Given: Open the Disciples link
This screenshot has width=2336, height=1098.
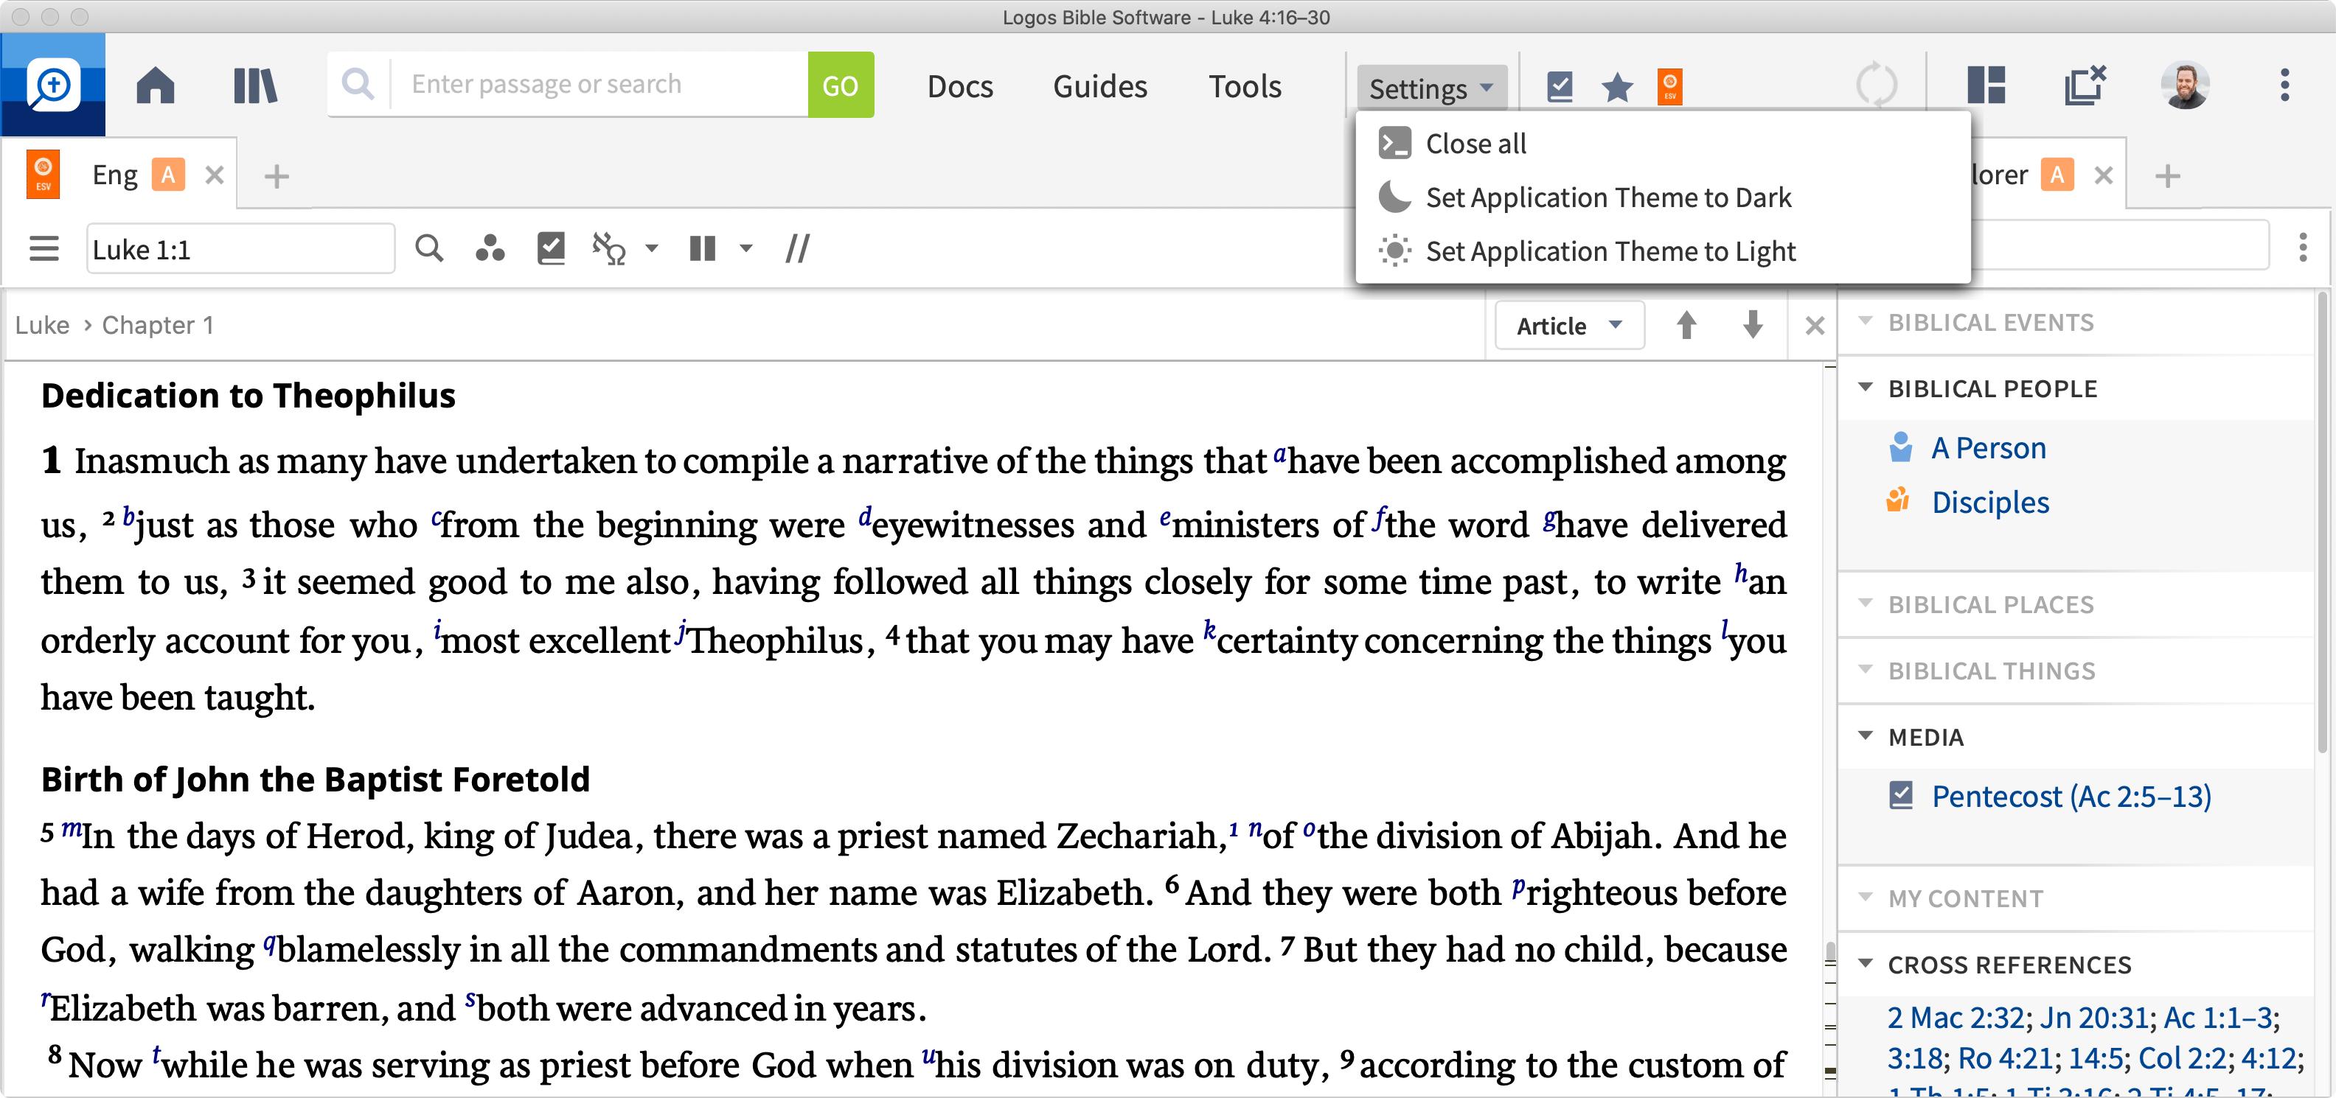Looking at the screenshot, I should (1989, 501).
